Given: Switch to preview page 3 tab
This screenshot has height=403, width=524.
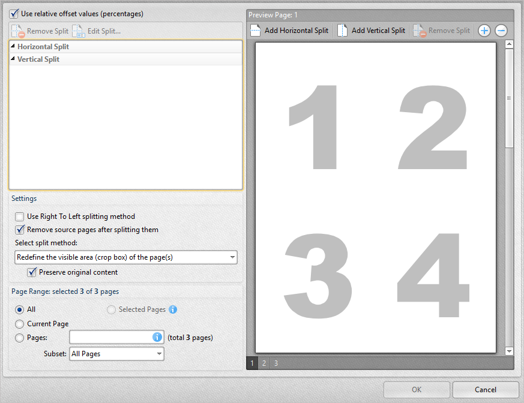Looking at the screenshot, I should (276, 363).
